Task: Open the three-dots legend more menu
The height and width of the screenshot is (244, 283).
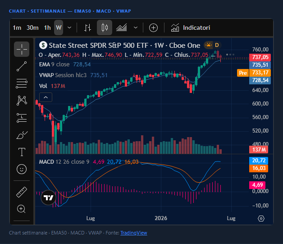Action: pyautogui.click(x=230, y=55)
